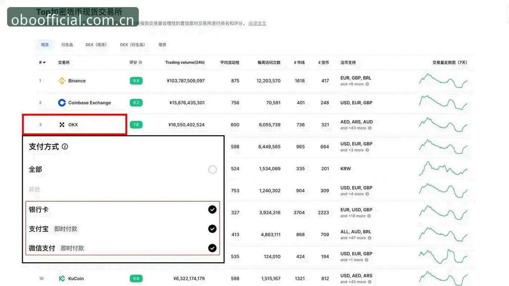Open the Coinbase Exchange name link

point(90,103)
